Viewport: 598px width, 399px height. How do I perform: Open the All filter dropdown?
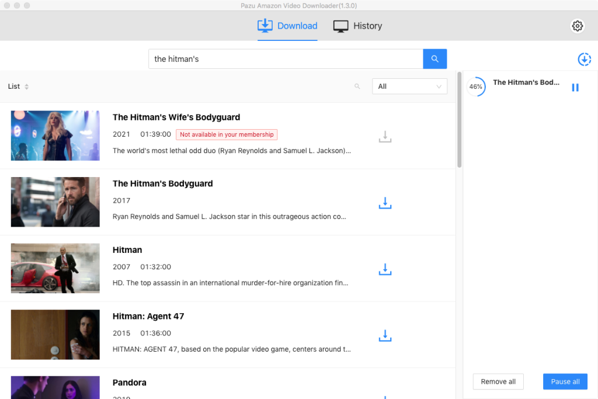coord(409,86)
